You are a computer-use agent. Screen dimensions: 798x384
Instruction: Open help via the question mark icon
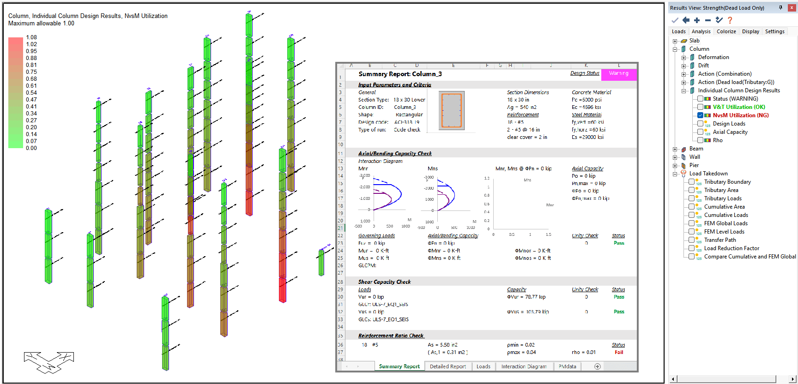point(730,20)
